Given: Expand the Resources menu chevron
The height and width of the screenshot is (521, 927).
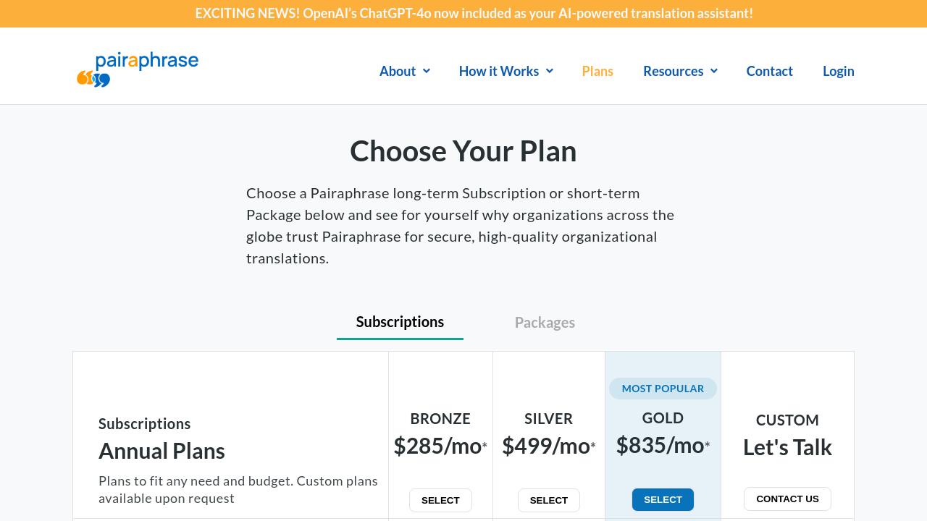Looking at the screenshot, I should pos(714,71).
